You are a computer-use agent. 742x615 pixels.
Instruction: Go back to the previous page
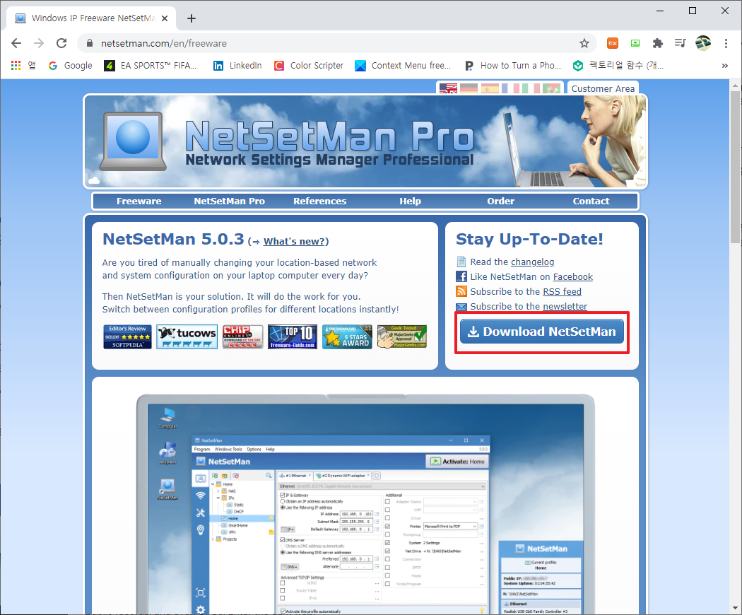tap(16, 43)
